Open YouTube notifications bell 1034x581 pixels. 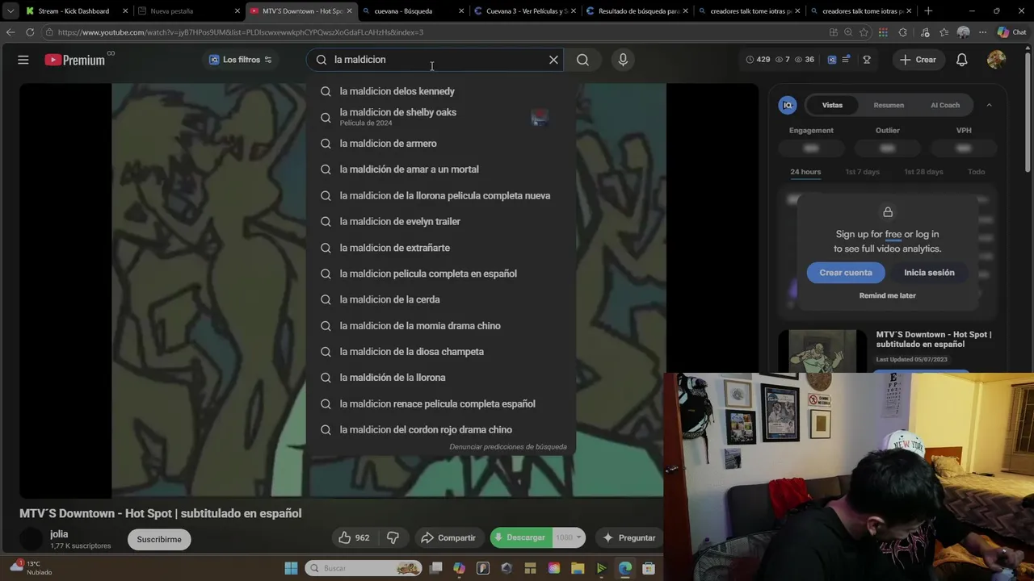(961, 60)
